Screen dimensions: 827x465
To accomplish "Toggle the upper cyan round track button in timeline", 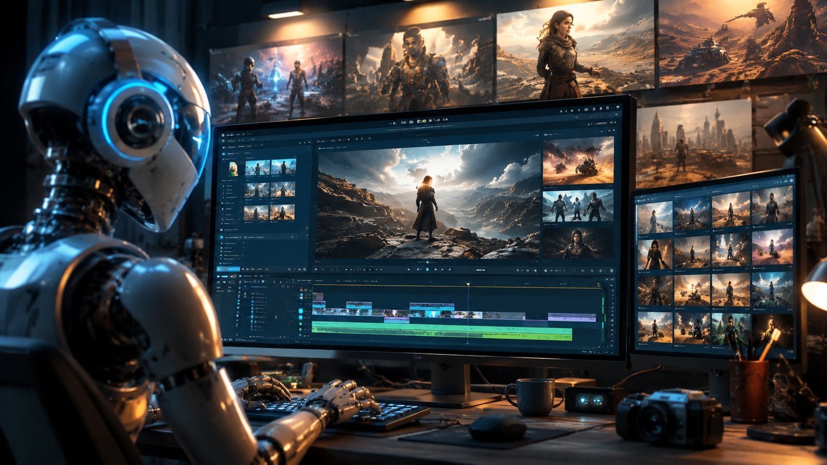I will (x=301, y=311).
